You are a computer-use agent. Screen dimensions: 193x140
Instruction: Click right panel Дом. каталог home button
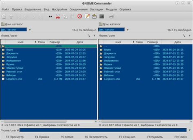[x=110, y=24]
